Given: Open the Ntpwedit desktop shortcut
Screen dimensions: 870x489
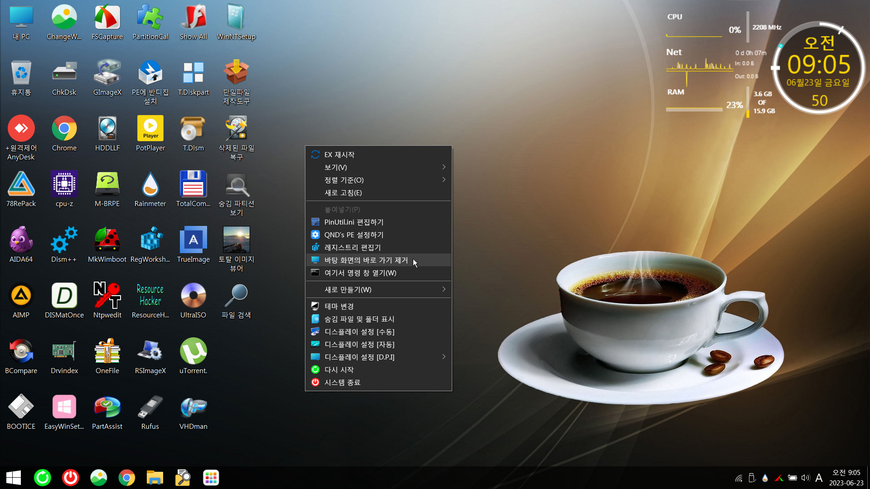Looking at the screenshot, I should (107, 301).
